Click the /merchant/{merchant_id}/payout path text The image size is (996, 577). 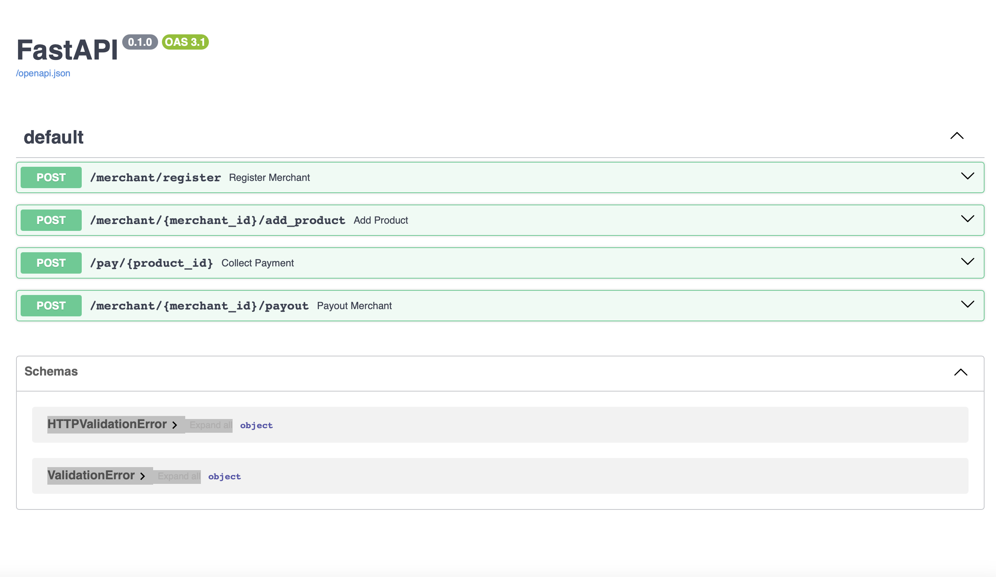pyautogui.click(x=199, y=306)
